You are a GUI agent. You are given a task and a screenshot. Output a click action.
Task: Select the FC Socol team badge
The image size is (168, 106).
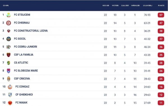tap(9, 39)
